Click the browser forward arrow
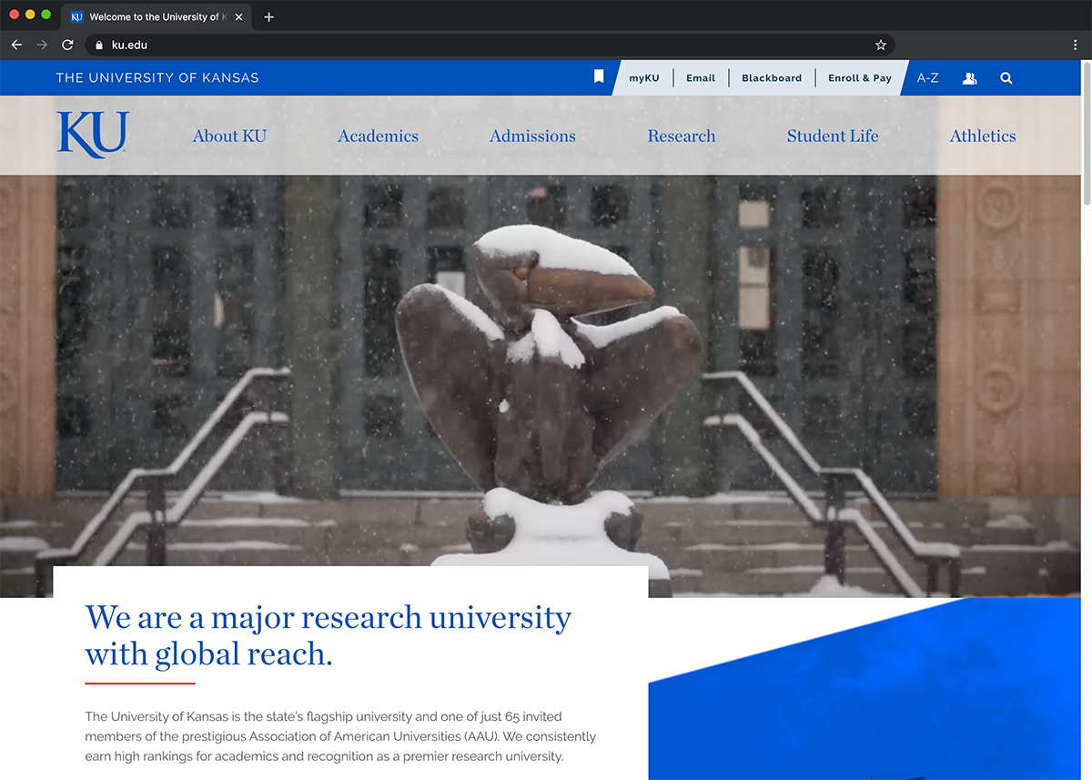Screen dimensions: 1092x780 click(42, 45)
